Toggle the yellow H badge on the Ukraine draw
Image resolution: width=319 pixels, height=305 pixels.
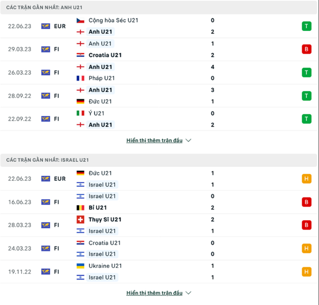click(306, 271)
